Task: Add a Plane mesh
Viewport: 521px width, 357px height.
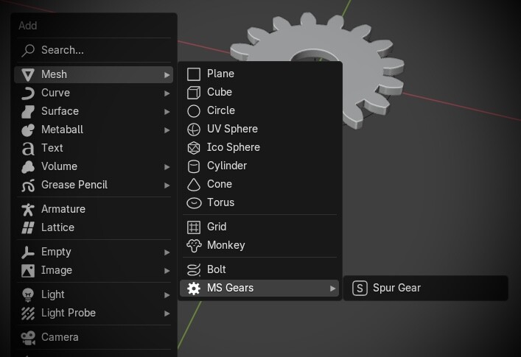Action: tap(260, 74)
